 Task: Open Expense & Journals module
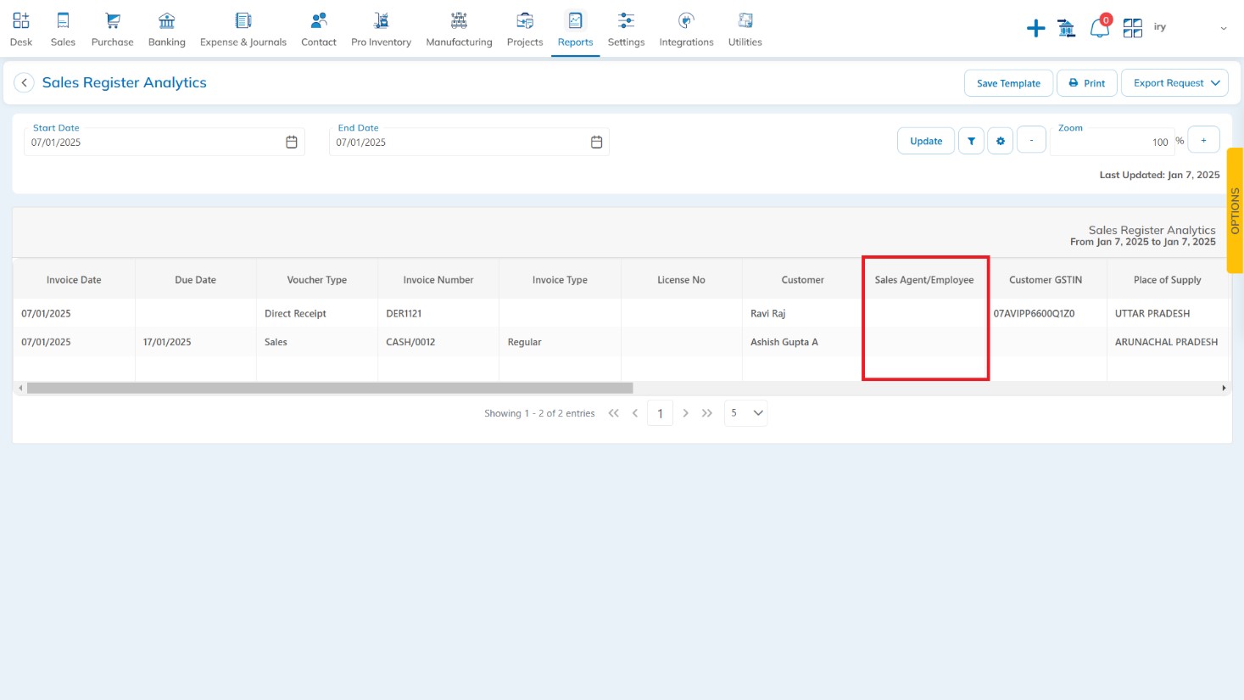pos(243,29)
